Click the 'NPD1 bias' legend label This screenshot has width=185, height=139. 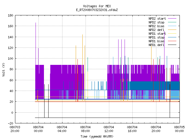click(x=156, y=41)
